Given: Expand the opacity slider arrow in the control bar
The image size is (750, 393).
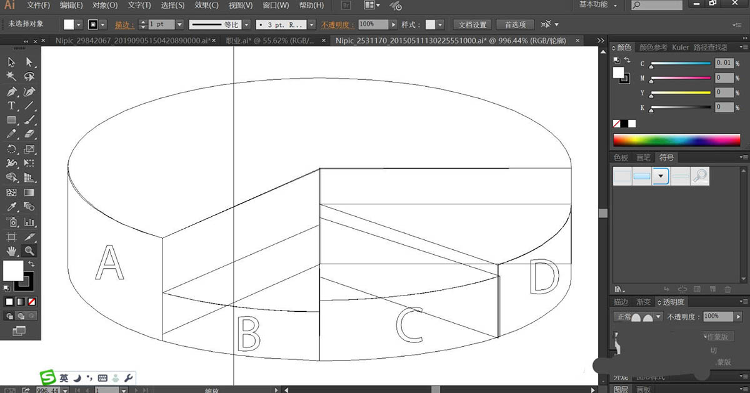Looking at the screenshot, I should (393, 24).
